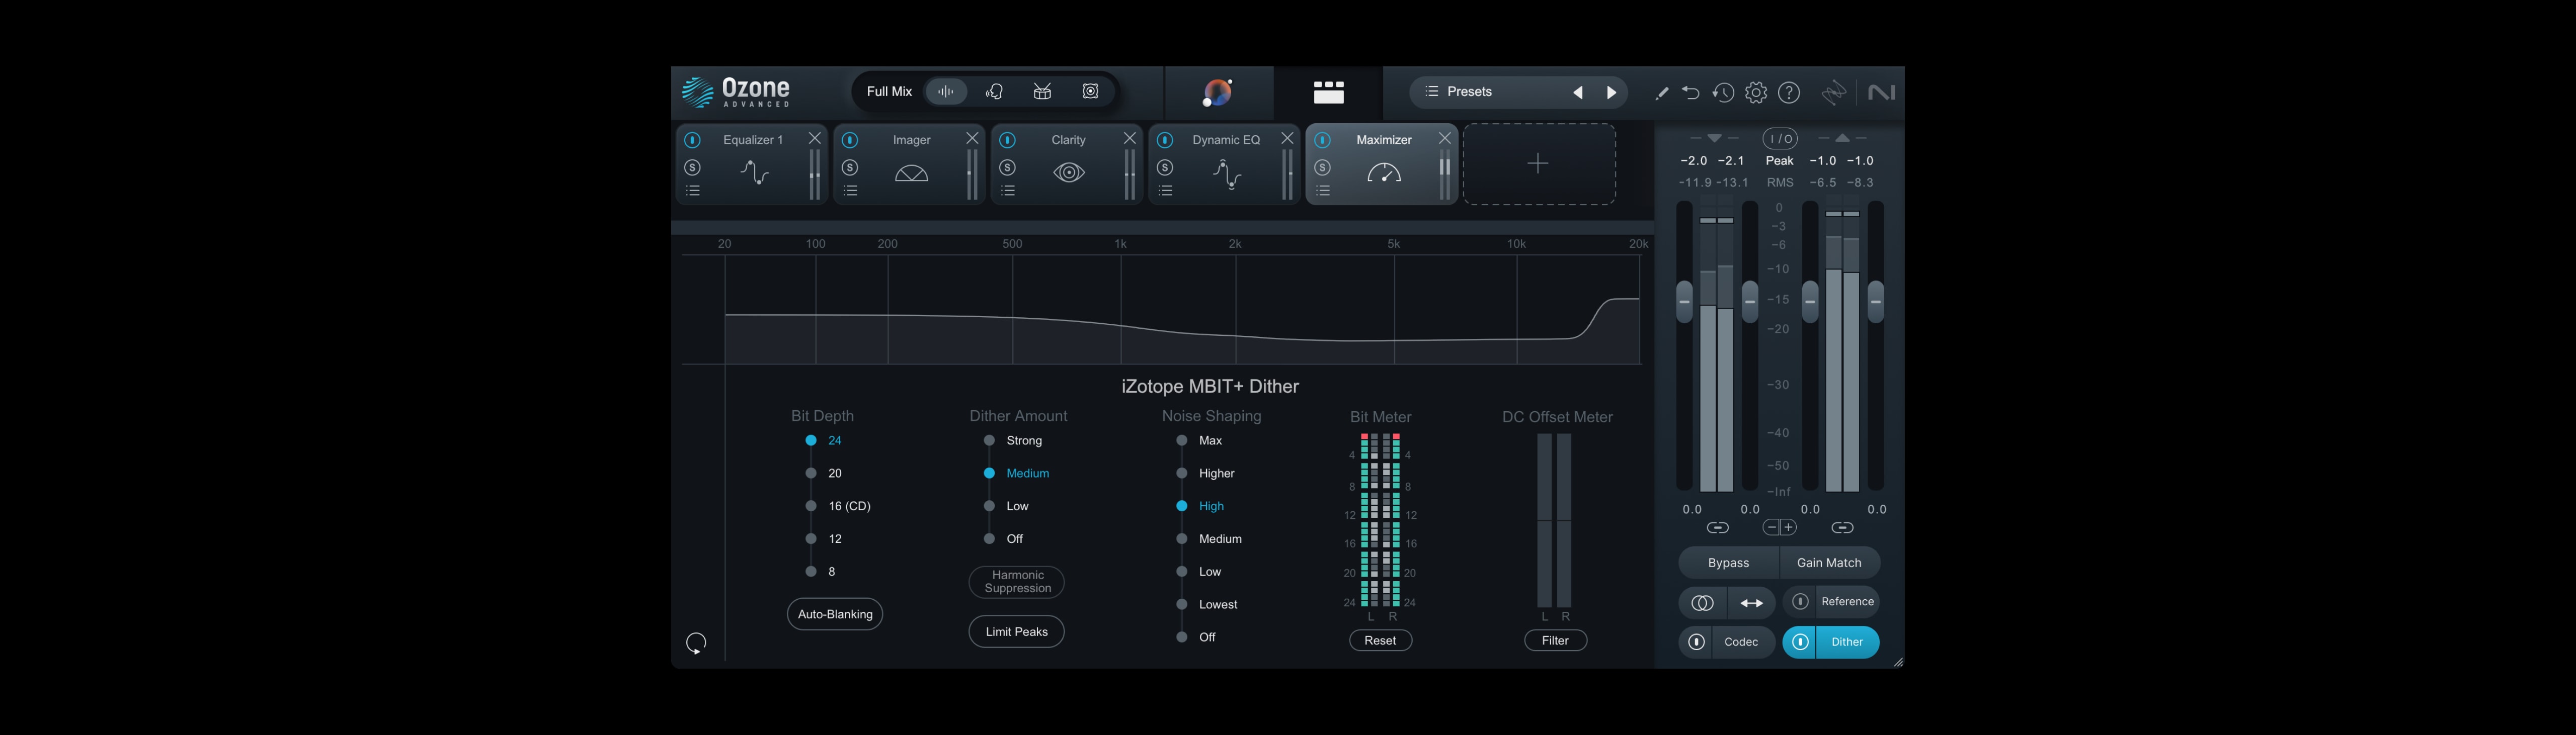
Task: Click the Native Instruments NI logo
Action: (x=1881, y=93)
